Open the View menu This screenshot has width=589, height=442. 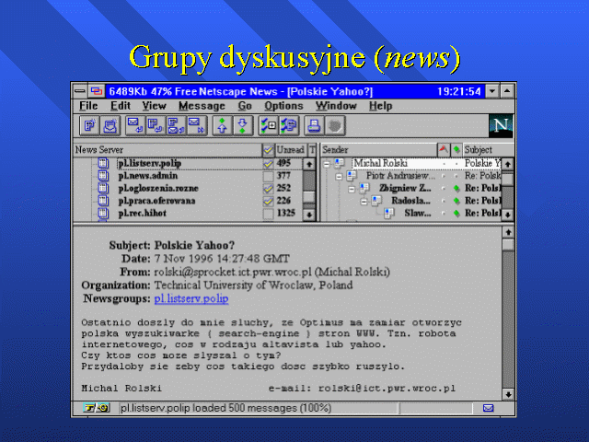154,106
